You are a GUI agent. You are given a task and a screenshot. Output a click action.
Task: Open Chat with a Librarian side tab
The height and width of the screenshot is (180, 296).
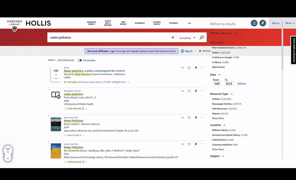coord(294,50)
